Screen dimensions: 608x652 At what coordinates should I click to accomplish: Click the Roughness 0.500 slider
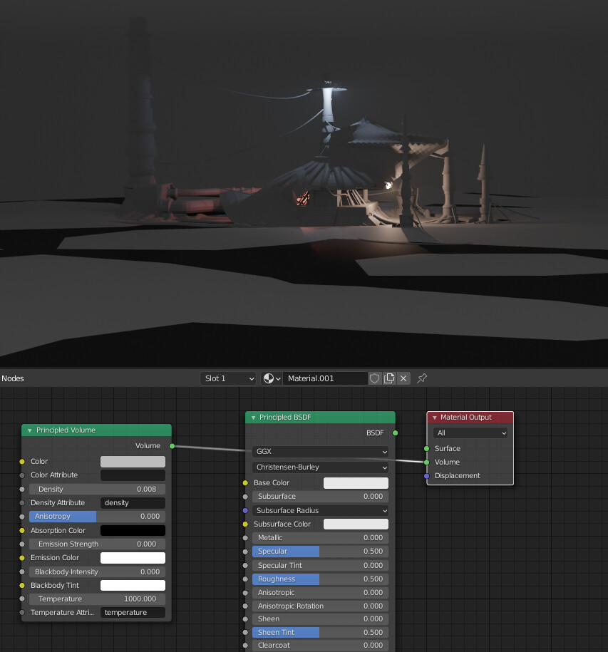click(320, 579)
